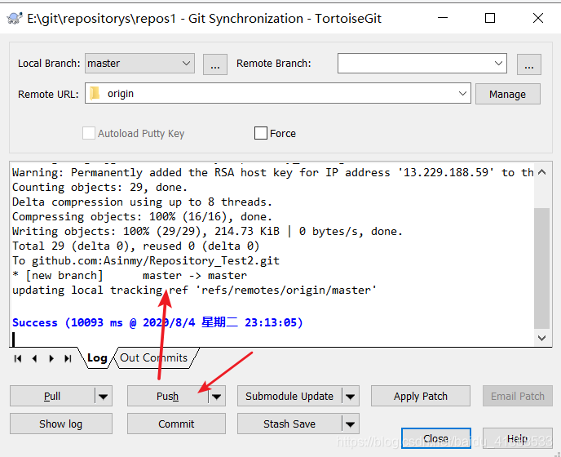Click the '[new branch] master -> master' line
This screenshot has width=561, height=457.
130,275
